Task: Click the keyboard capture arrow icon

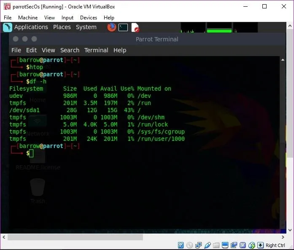Action: pos(260,245)
